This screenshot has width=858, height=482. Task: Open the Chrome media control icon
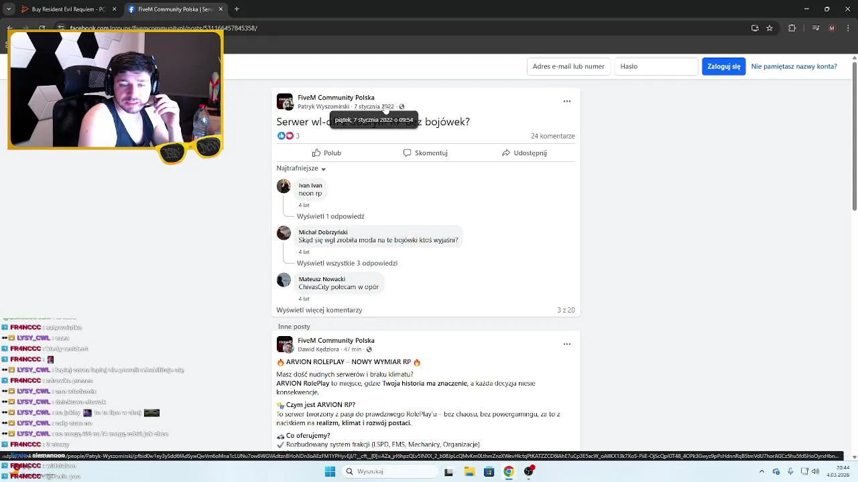tap(816, 28)
